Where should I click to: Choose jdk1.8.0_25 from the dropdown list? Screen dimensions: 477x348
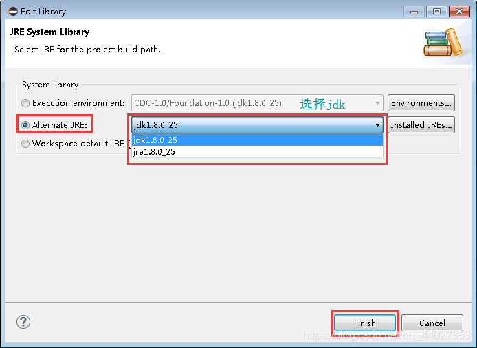tap(257, 140)
